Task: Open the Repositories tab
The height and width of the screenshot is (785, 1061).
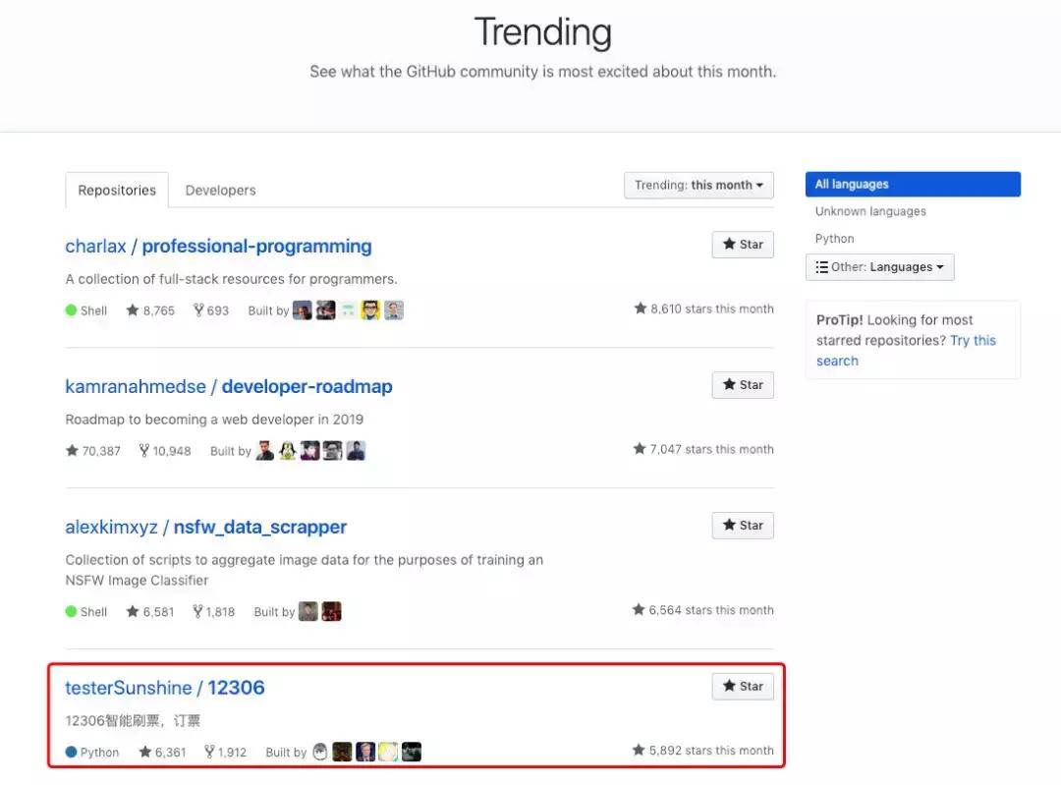Action: coord(116,191)
